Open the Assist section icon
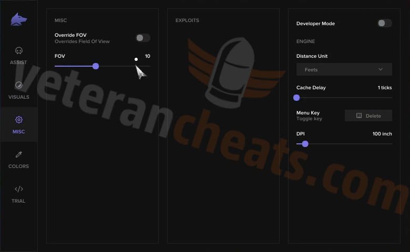 click(x=19, y=50)
